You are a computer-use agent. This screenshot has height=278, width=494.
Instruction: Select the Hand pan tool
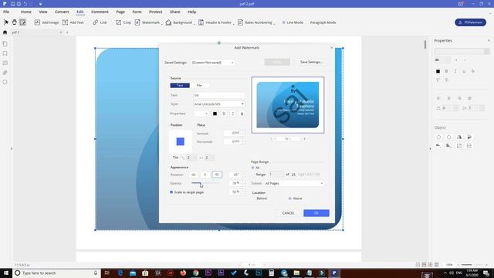[14, 22]
